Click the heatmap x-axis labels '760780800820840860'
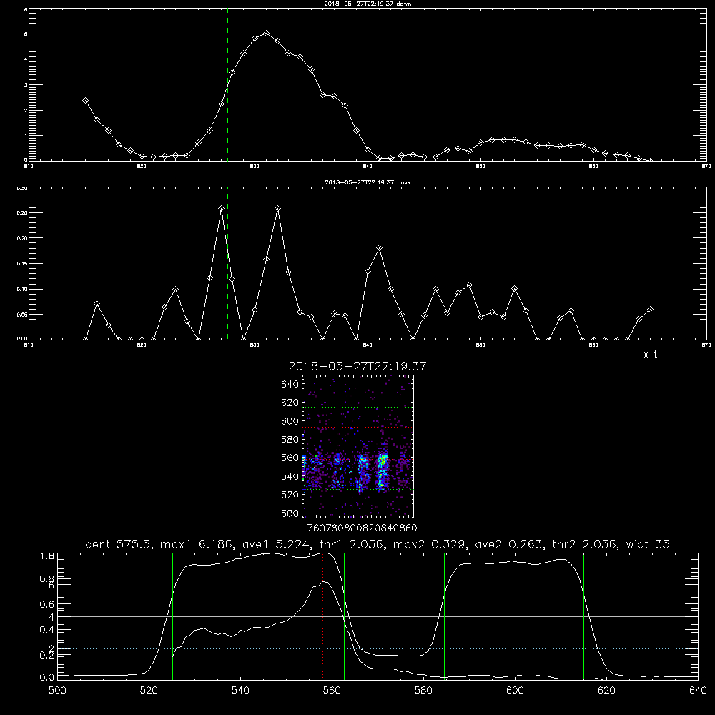 click(362, 528)
